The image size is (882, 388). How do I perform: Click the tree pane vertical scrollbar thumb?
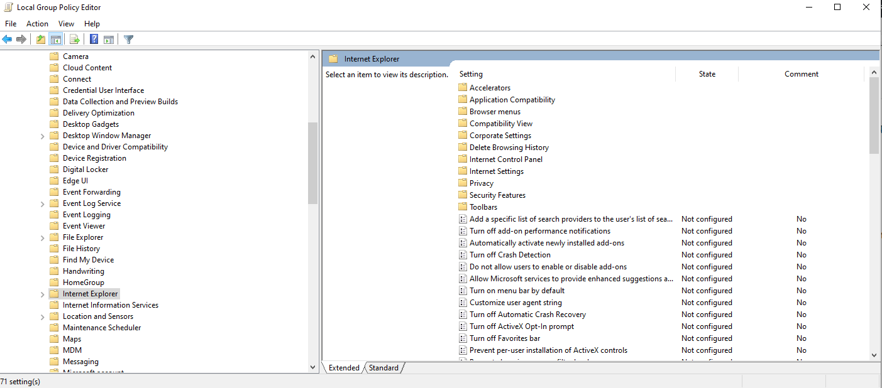pyautogui.click(x=313, y=163)
